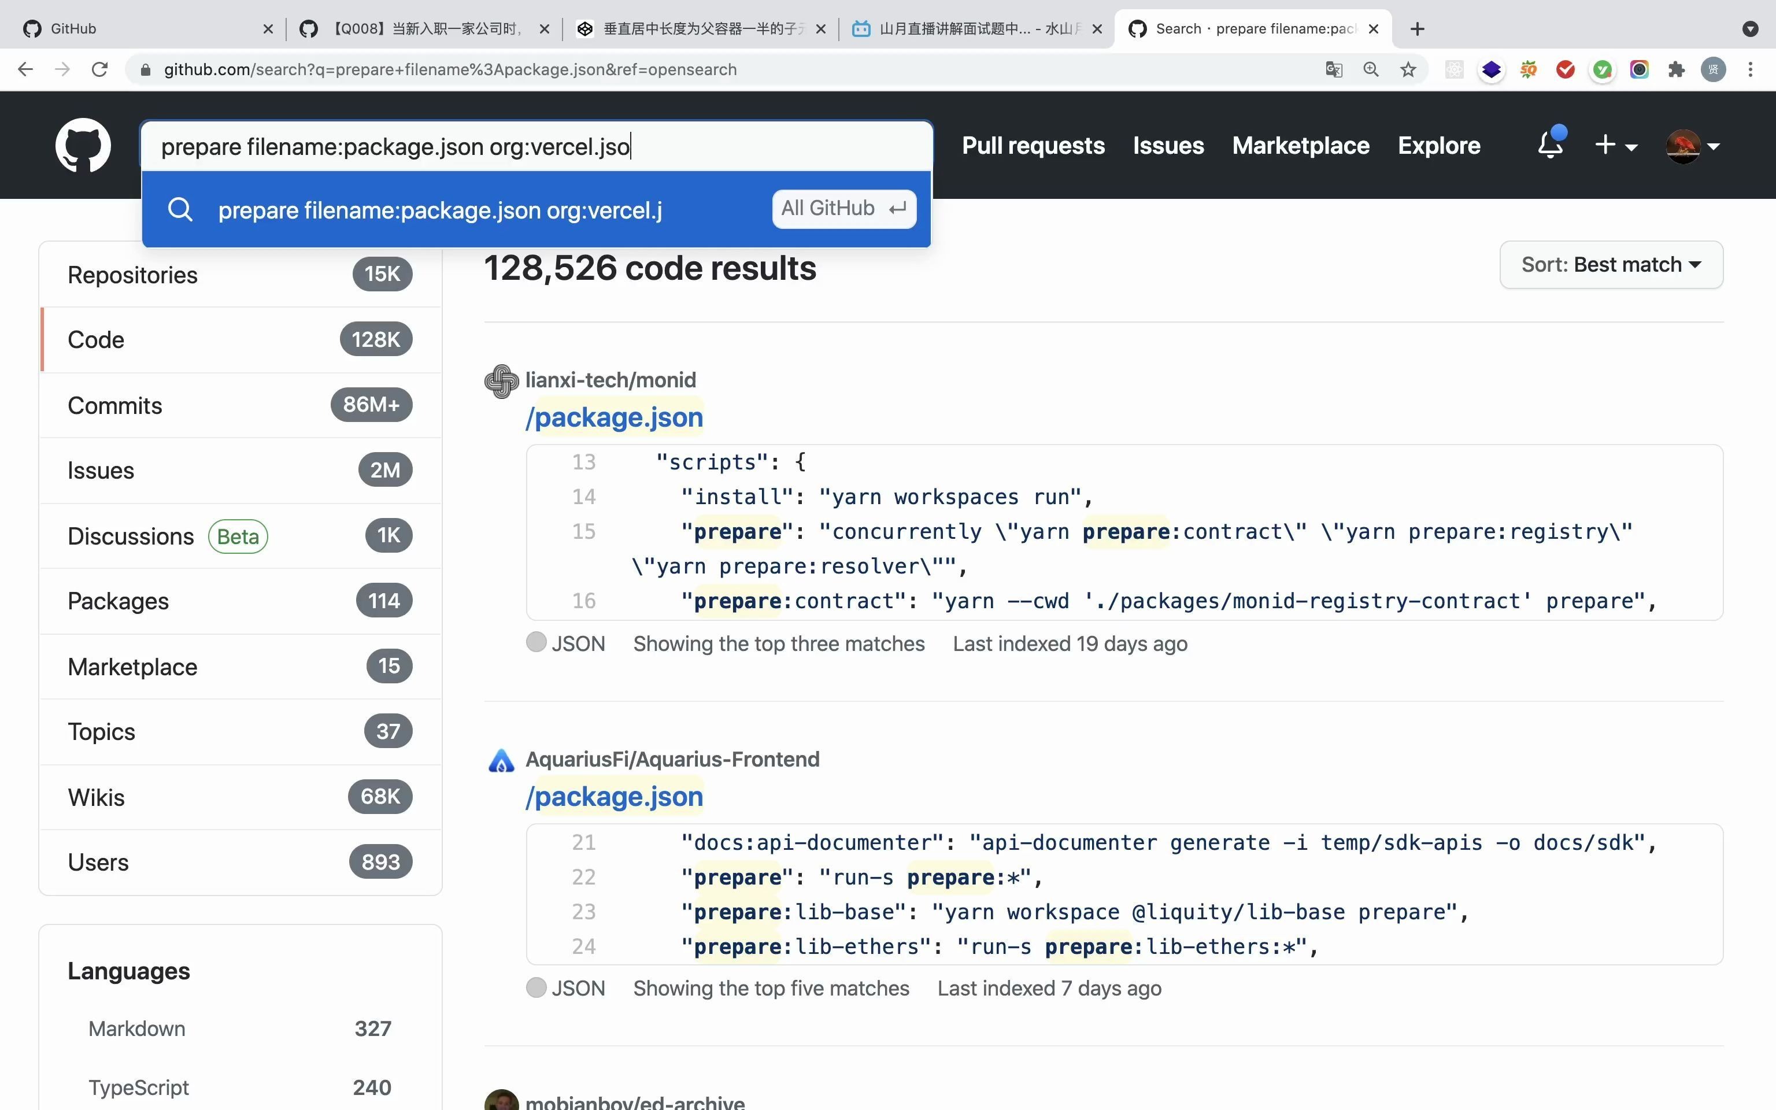Screen dimensions: 1776x1110
Task: Show Discussions search results
Action: (240, 535)
